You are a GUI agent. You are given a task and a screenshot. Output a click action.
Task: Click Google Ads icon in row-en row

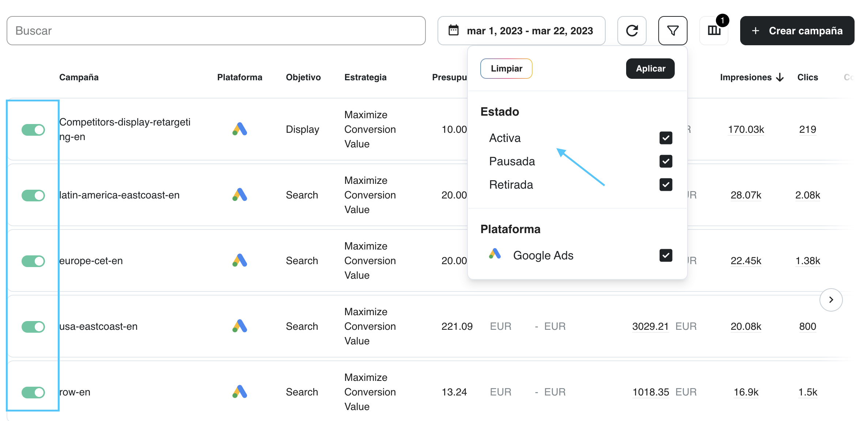240,392
